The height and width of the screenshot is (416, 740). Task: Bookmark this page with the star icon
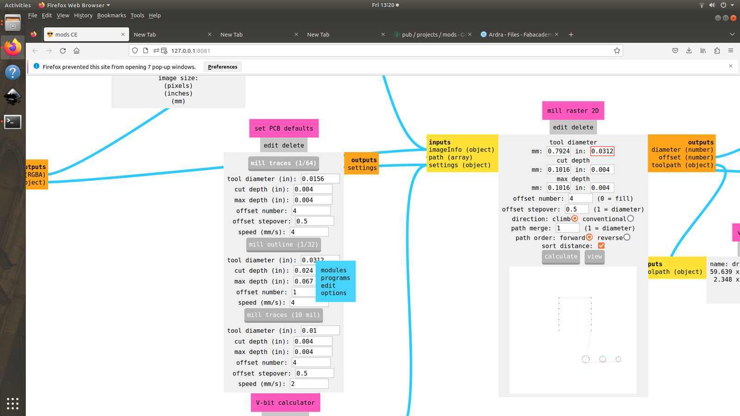617,51
